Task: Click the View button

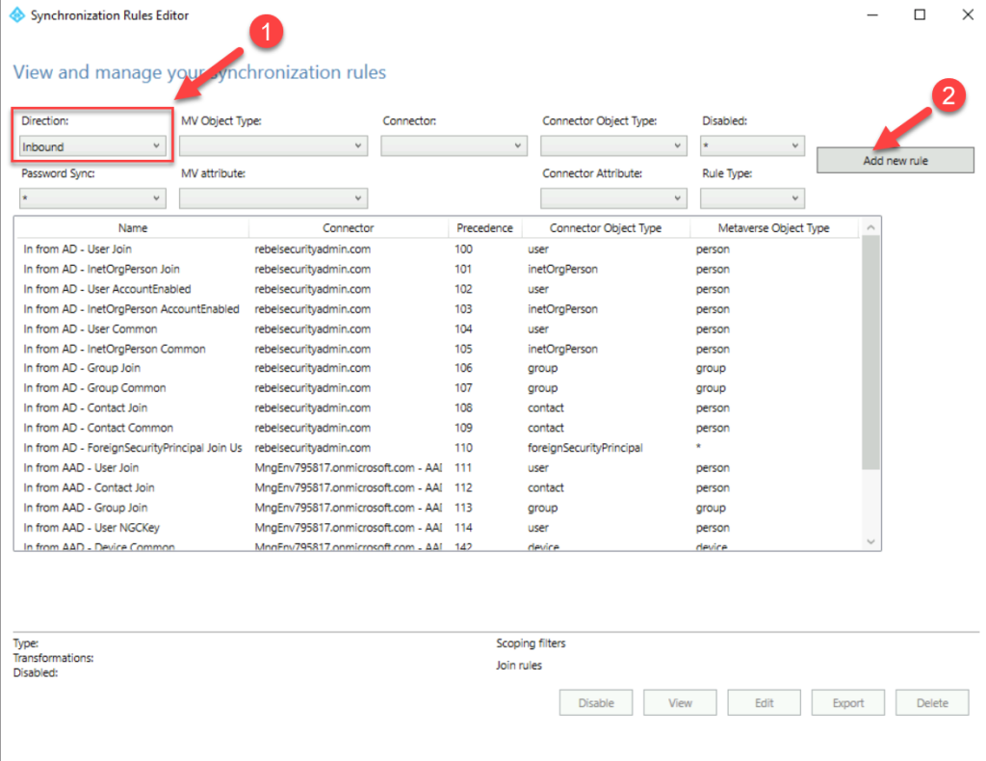Action: pos(680,702)
